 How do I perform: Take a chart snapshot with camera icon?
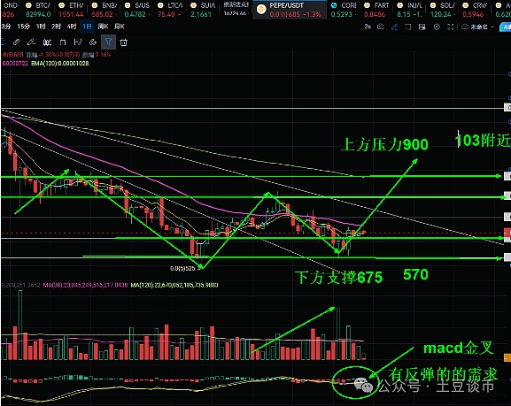pos(380,27)
